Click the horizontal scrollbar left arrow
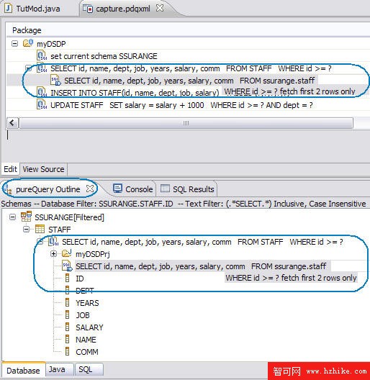 tap(12, 123)
